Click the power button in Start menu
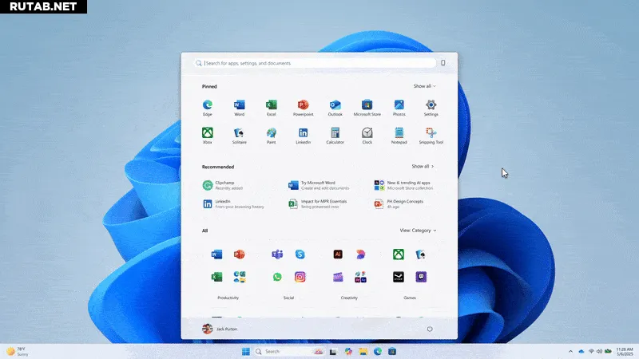The height and width of the screenshot is (359, 639). coord(430,329)
